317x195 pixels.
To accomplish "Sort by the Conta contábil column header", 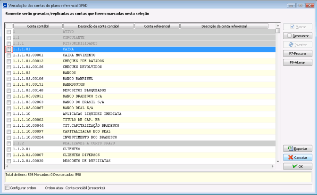I will [38, 26].
